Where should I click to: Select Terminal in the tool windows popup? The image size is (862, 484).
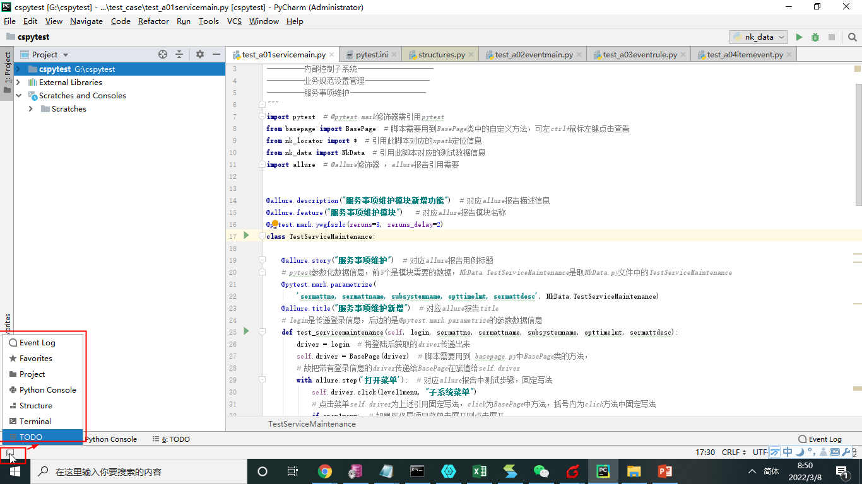pos(43,421)
